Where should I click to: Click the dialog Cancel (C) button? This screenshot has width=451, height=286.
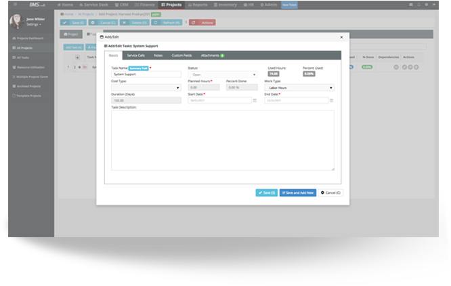[x=330, y=192]
